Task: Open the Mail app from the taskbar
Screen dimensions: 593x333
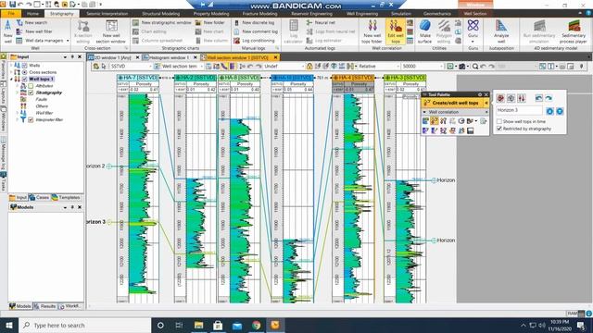Action: click(237, 325)
